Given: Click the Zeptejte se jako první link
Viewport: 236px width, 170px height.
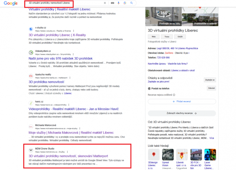Looking at the screenshot, I should 158,82.
